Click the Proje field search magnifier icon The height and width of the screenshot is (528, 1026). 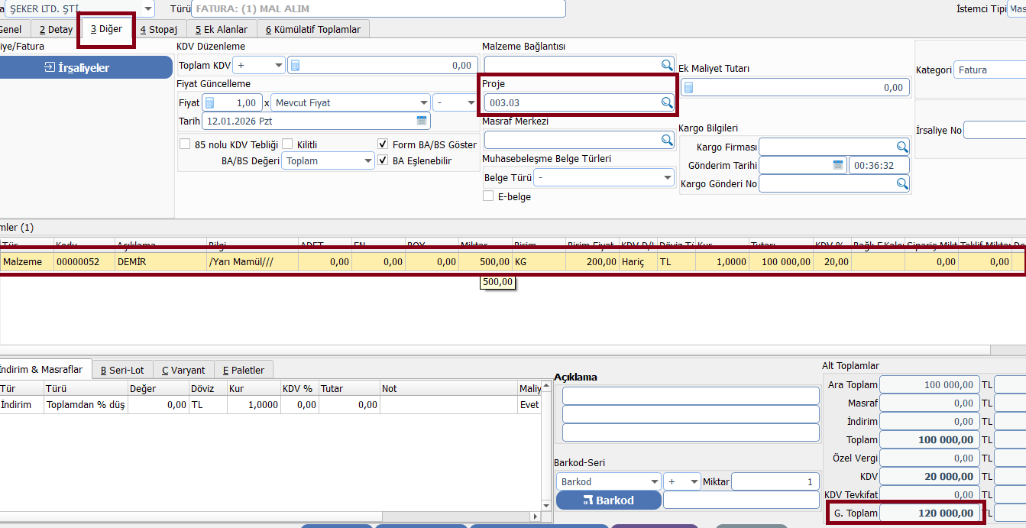click(666, 102)
